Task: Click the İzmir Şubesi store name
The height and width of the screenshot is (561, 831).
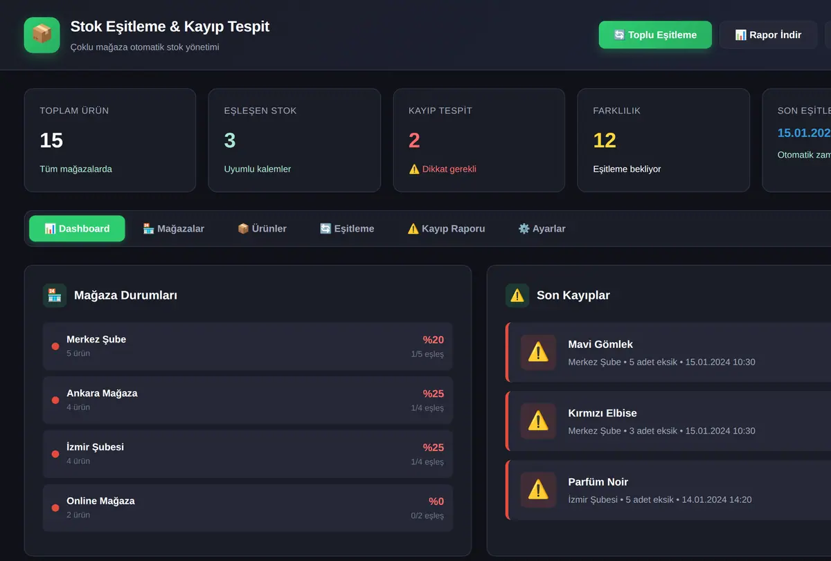Action: (x=95, y=448)
